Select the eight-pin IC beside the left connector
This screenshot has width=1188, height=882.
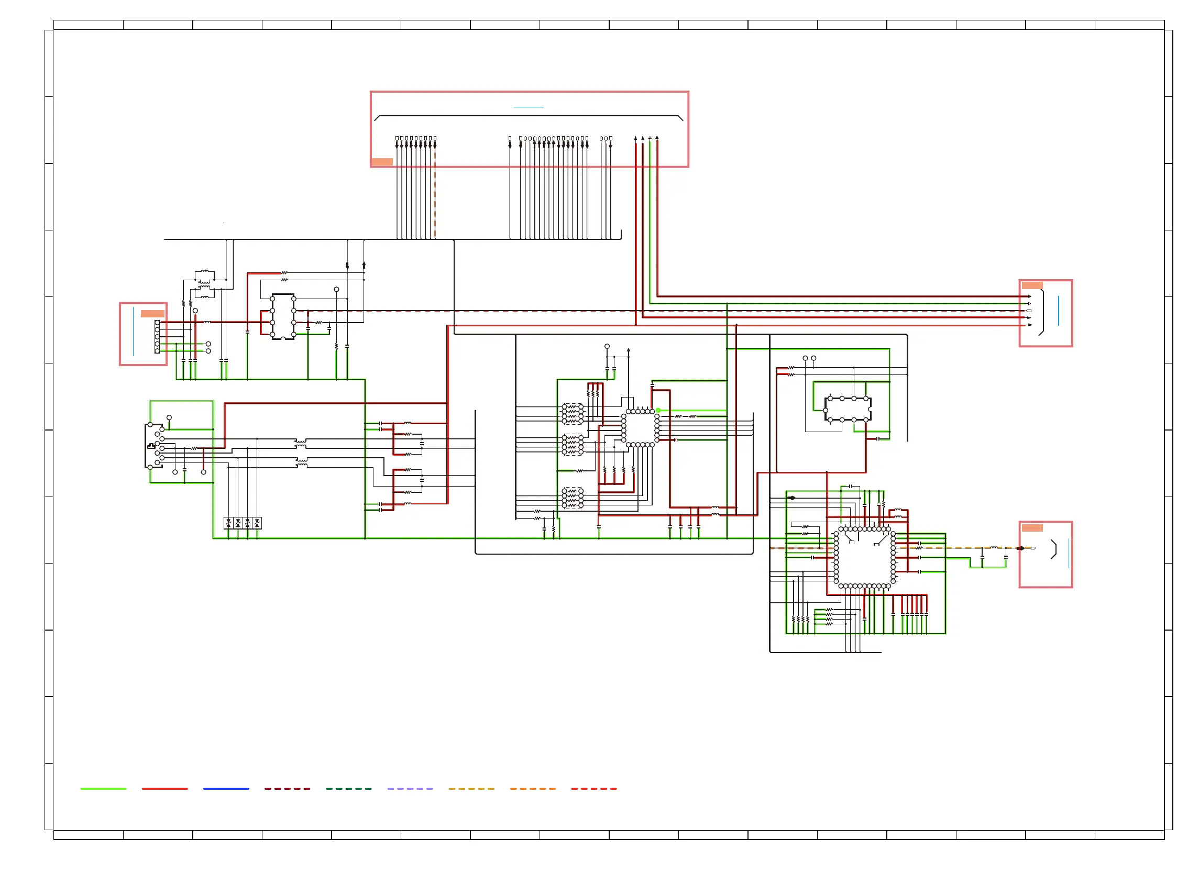[x=282, y=316]
